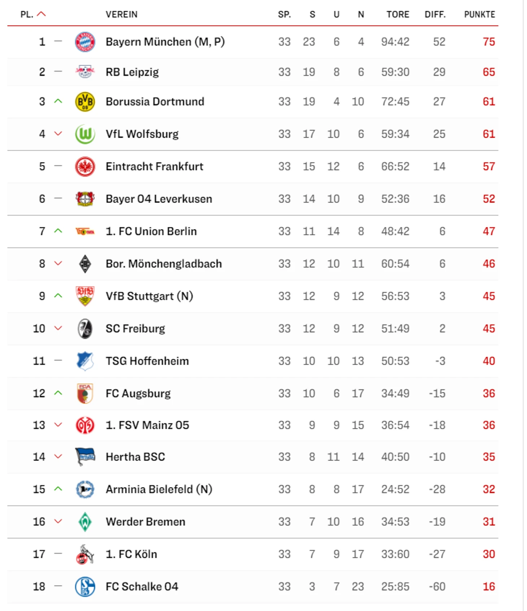Click the Bayer 04 Leverkusen logo

pyautogui.click(x=85, y=199)
